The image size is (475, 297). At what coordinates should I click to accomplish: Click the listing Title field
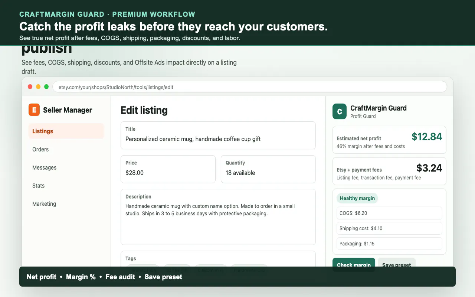point(218,135)
